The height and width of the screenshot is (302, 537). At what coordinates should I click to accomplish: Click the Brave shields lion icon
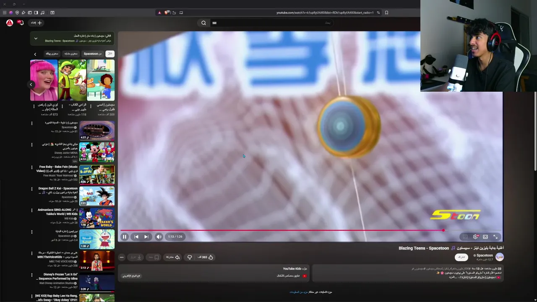167,13
